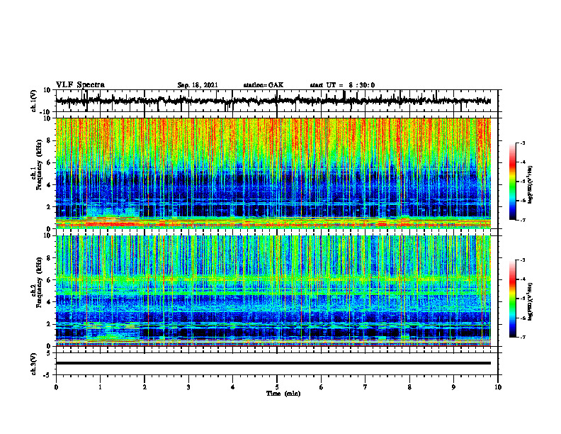The width and height of the screenshot is (561, 434).
Task: Click the ch.3 flat black trace line
Action: [273, 363]
